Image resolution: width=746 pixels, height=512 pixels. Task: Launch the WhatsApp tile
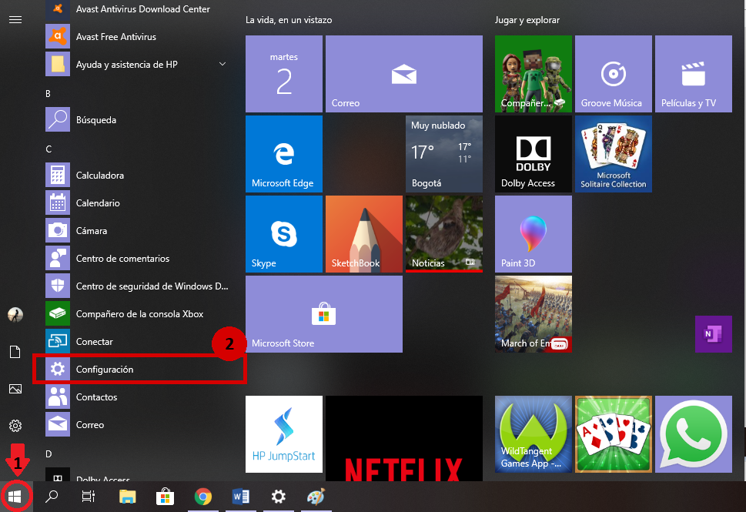[693, 434]
